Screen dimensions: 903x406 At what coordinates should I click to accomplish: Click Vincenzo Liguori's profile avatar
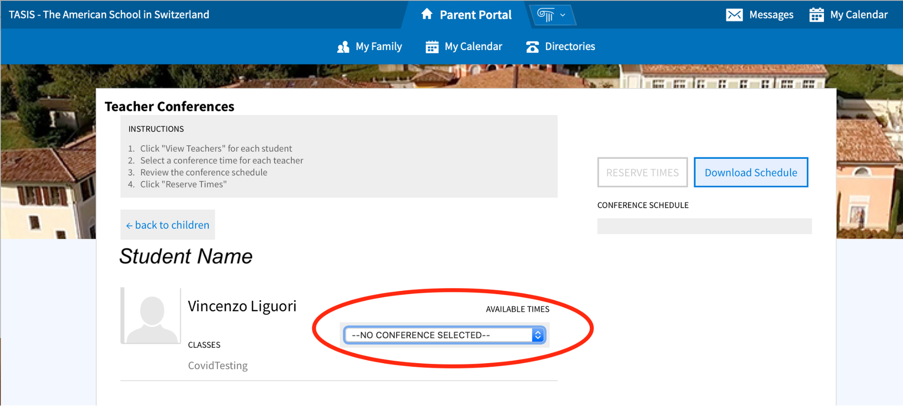point(151,316)
